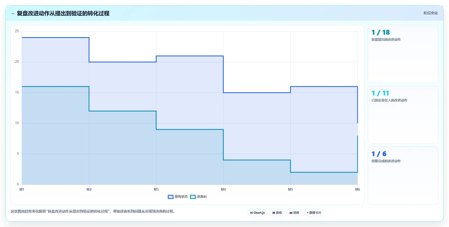
Task: Click the 25 y-axis tick label
Action: pyautogui.click(x=17, y=31)
